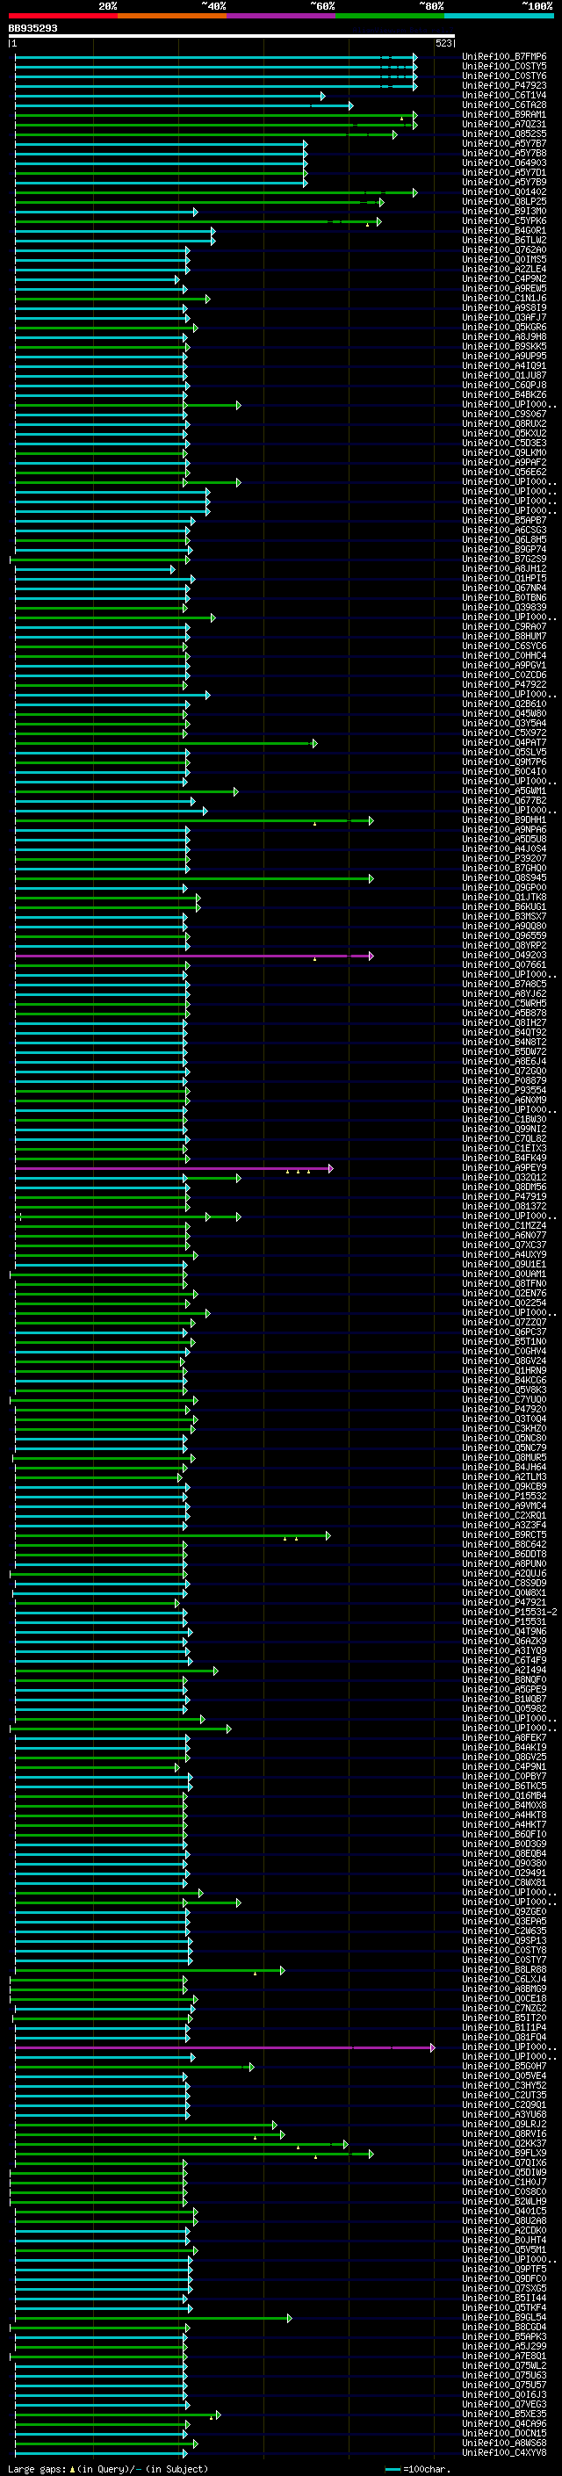Click the cyan alignment bar for UniRef100_C6T1V4
Image resolution: width=562 pixels, height=2476 pixels.
[170, 95]
